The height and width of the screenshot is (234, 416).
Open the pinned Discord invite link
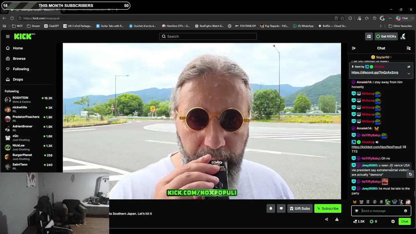click(375, 72)
